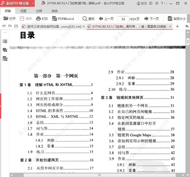This screenshot has height=177, width=190.
Task: Switch to the 开始 ribbon tab
Action: click(8, 11)
